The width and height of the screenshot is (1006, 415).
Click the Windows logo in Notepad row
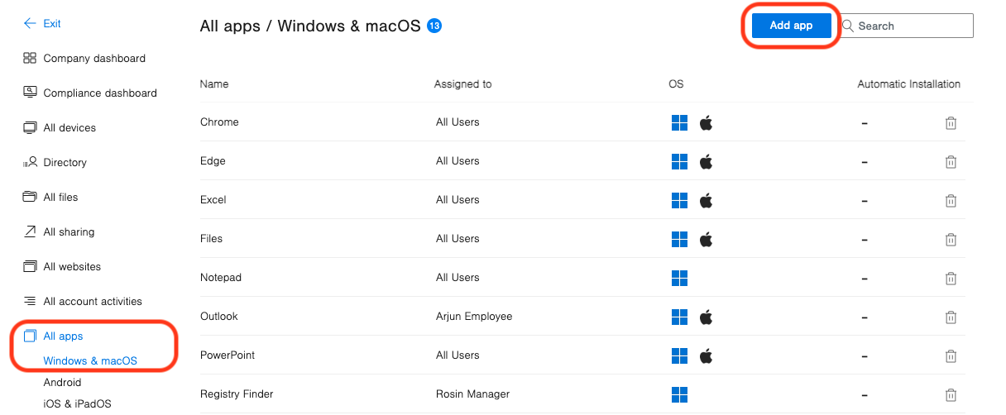[x=679, y=279]
